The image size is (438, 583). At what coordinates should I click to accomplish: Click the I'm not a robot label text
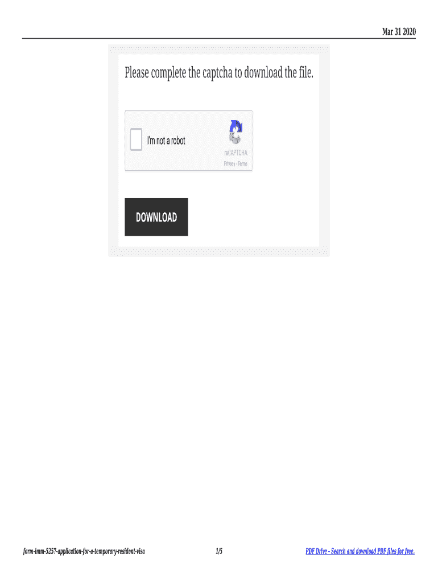point(166,141)
